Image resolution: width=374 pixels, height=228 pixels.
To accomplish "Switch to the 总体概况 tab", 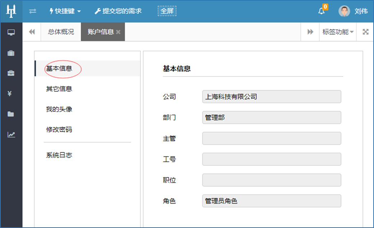I will [x=61, y=32].
